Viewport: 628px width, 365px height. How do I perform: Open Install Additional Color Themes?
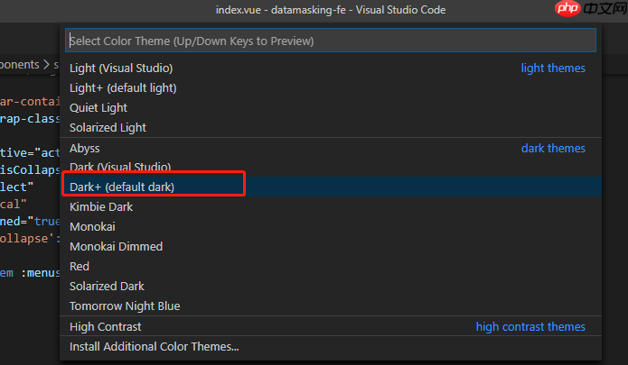pos(155,346)
